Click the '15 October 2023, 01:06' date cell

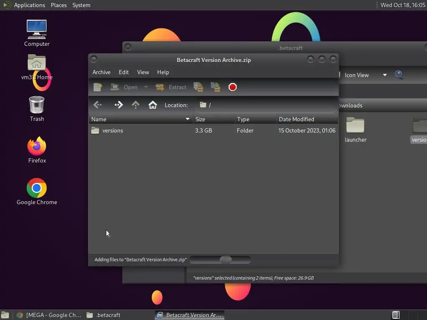click(307, 130)
